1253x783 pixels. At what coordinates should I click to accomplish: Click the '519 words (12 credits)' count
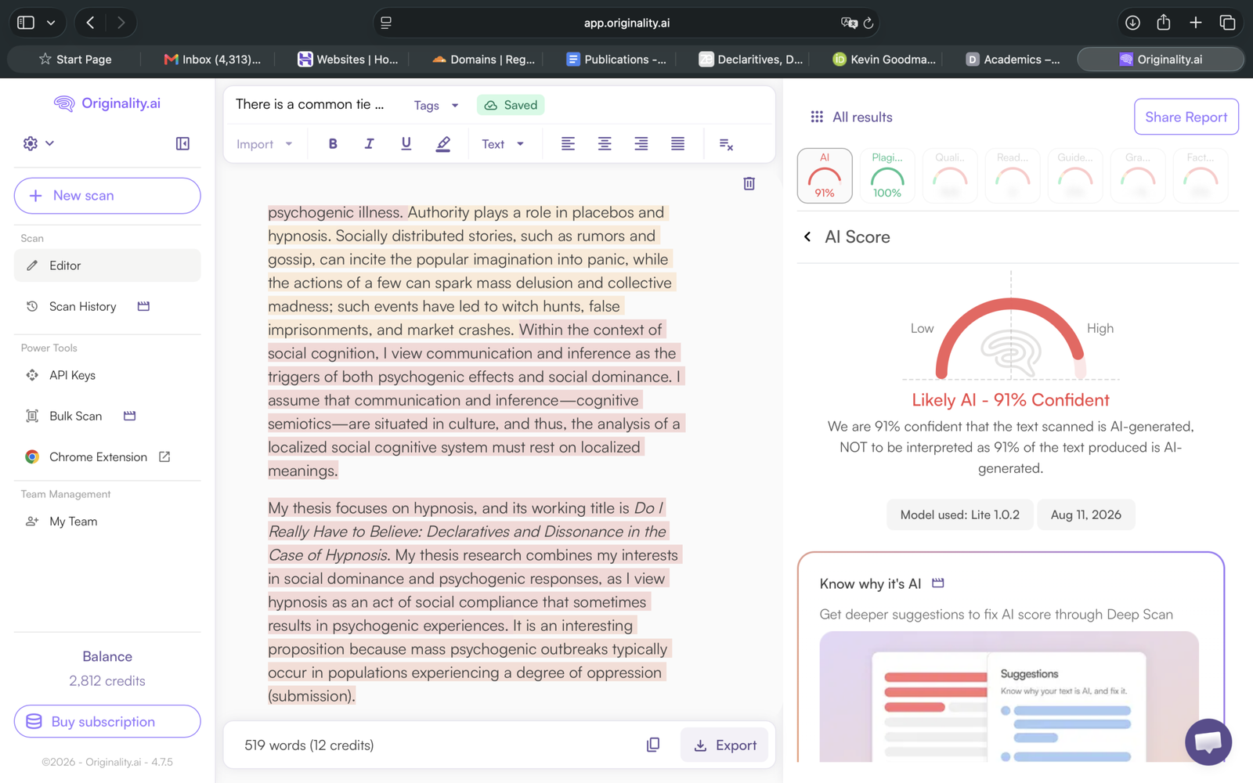click(x=309, y=745)
